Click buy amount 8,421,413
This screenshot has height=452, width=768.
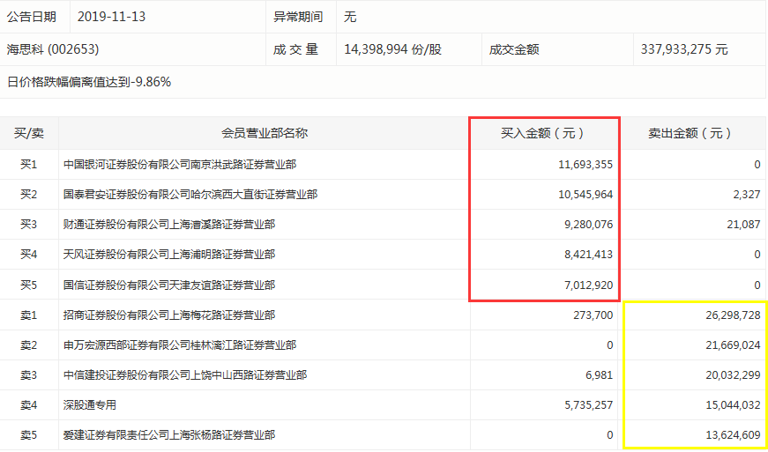pyautogui.click(x=589, y=255)
